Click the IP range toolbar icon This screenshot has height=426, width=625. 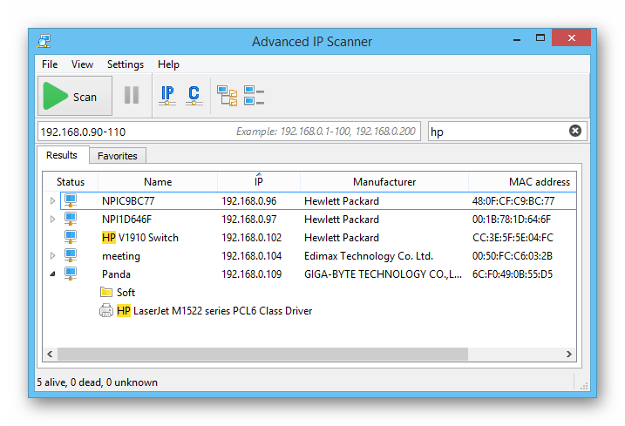point(167,95)
